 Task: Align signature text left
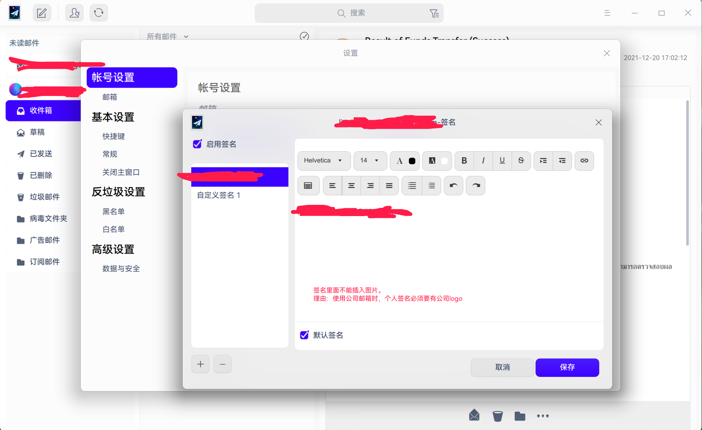pyautogui.click(x=332, y=186)
